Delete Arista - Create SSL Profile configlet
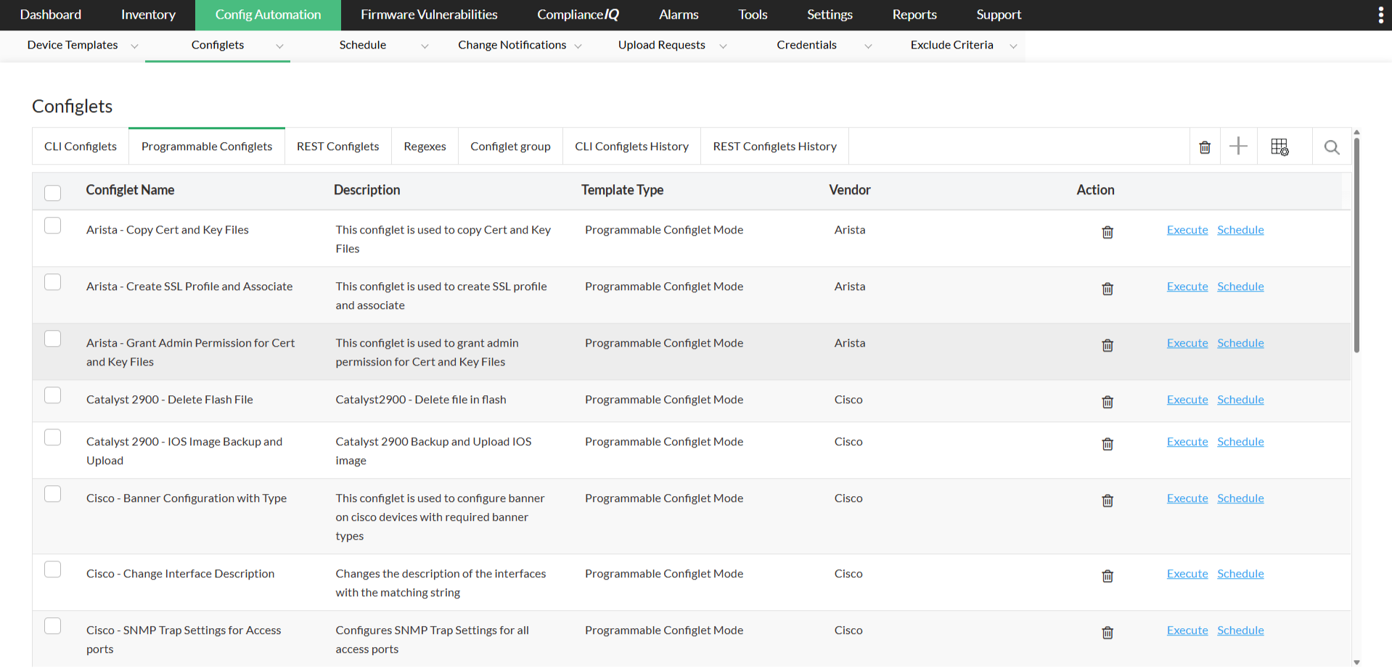 click(x=1108, y=289)
